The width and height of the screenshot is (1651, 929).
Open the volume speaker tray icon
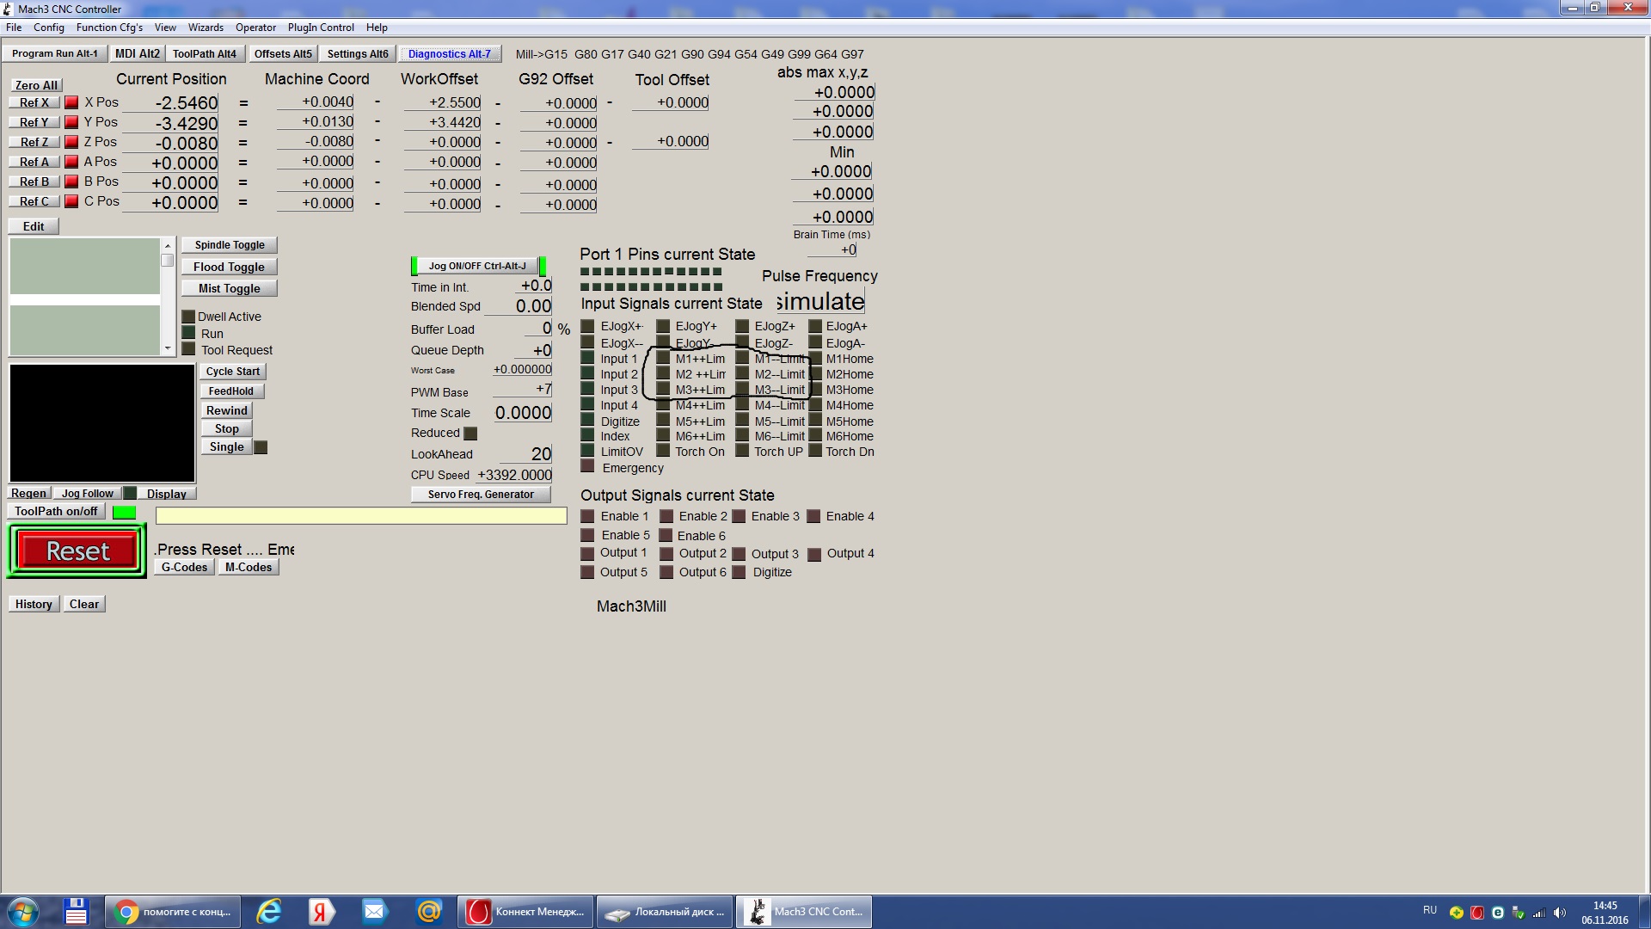point(1560,913)
